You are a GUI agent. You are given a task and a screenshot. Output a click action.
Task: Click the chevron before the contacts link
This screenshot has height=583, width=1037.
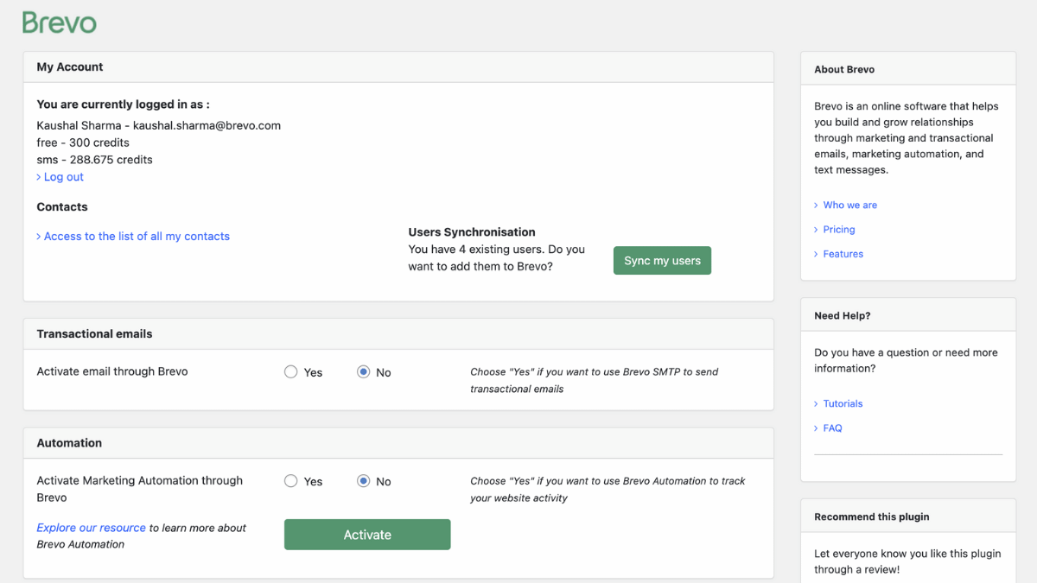[39, 236]
